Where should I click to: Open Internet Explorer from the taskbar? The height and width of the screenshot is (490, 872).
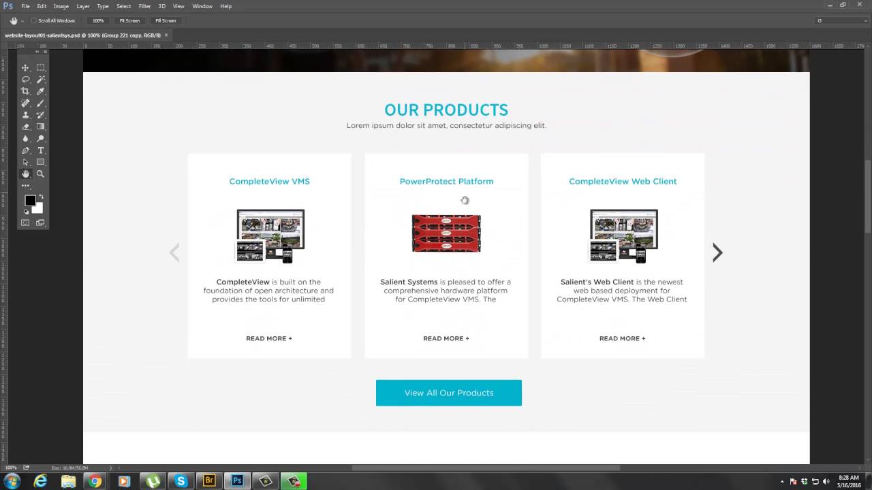click(x=41, y=481)
